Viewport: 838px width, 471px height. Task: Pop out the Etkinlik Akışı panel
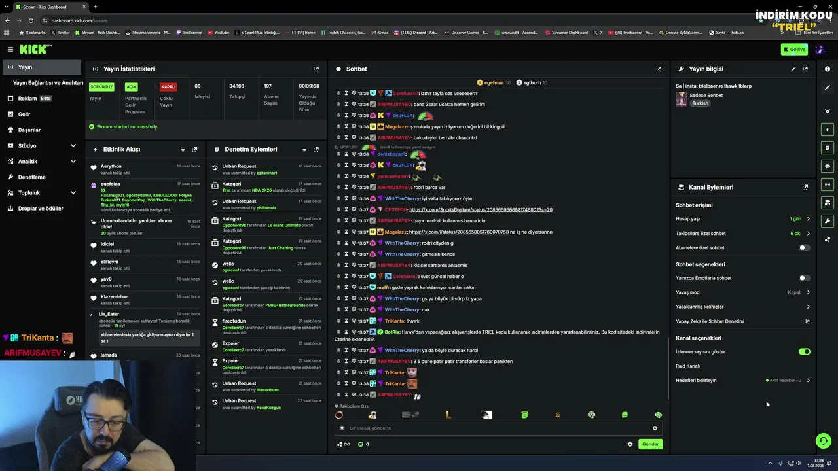tap(194, 149)
